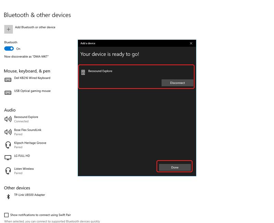Select the Bose Flex SoundLink device

(x=28, y=130)
